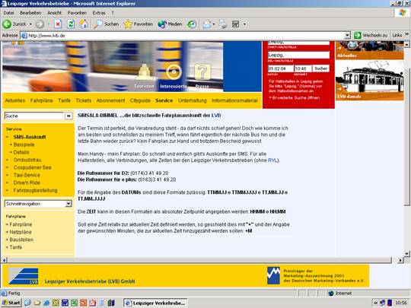Follow the LVB link in the heading
This screenshot has width=411, height=308.
(x=216, y=116)
